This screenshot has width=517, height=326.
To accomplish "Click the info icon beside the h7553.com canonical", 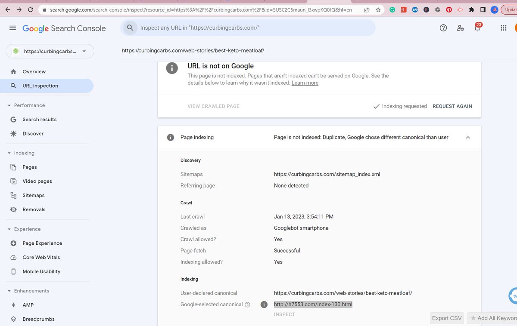I will coord(264,304).
